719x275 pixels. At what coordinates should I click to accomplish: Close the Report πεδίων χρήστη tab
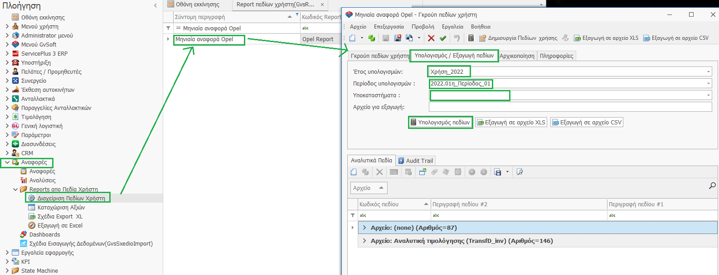coord(322,5)
